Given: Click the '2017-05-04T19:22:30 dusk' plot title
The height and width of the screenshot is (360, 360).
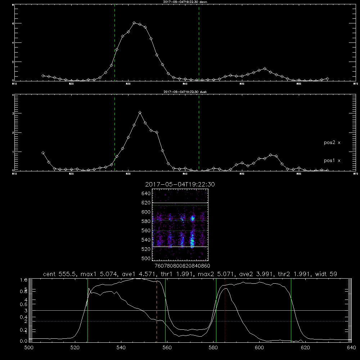Looking at the screenshot, I should tap(185, 92).
